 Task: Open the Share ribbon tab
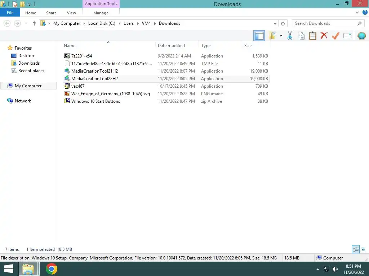pos(51,13)
